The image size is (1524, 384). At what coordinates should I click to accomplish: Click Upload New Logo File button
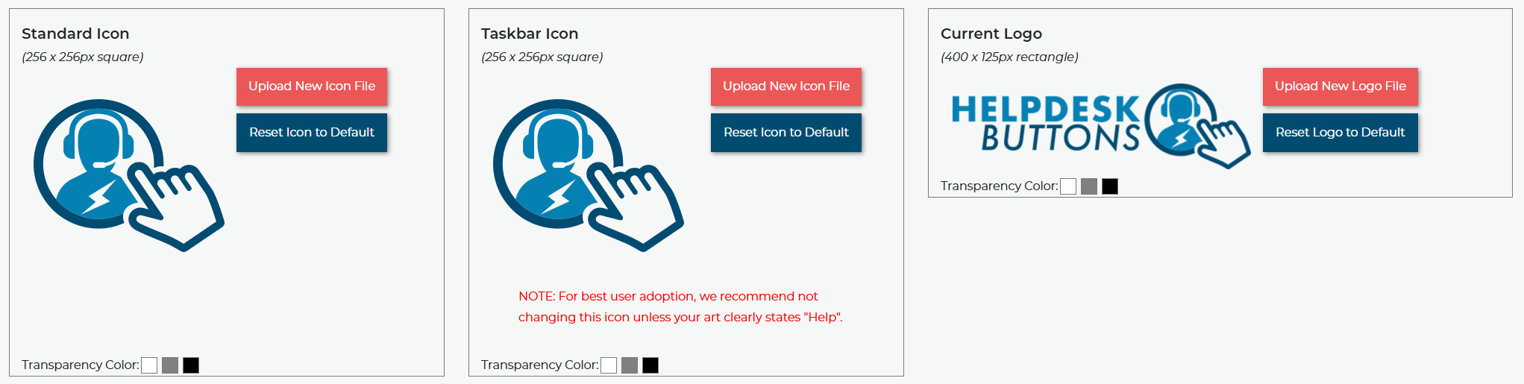click(x=1340, y=86)
